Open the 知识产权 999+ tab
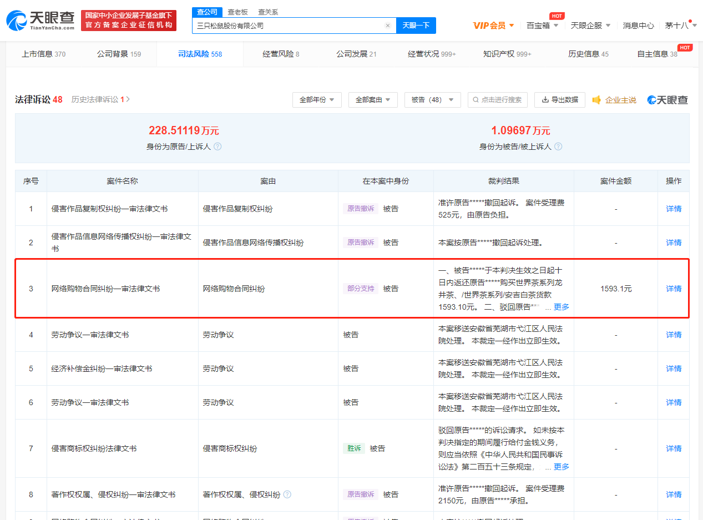 (x=507, y=54)
